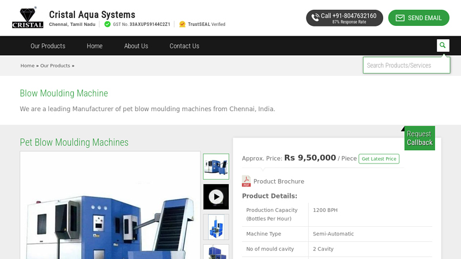Viewport: 461px width, 259px height.
Task: Click the 2 Cavity value cell
Action: click(x=370, y=249)
